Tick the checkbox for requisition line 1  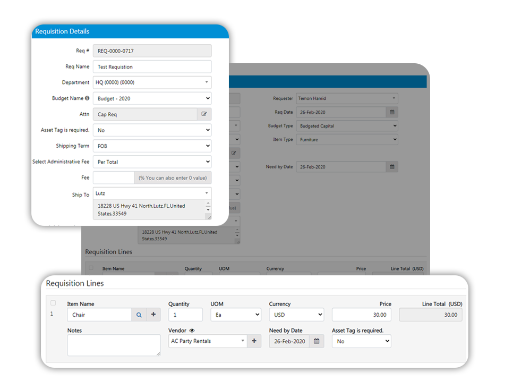point(53,303)
